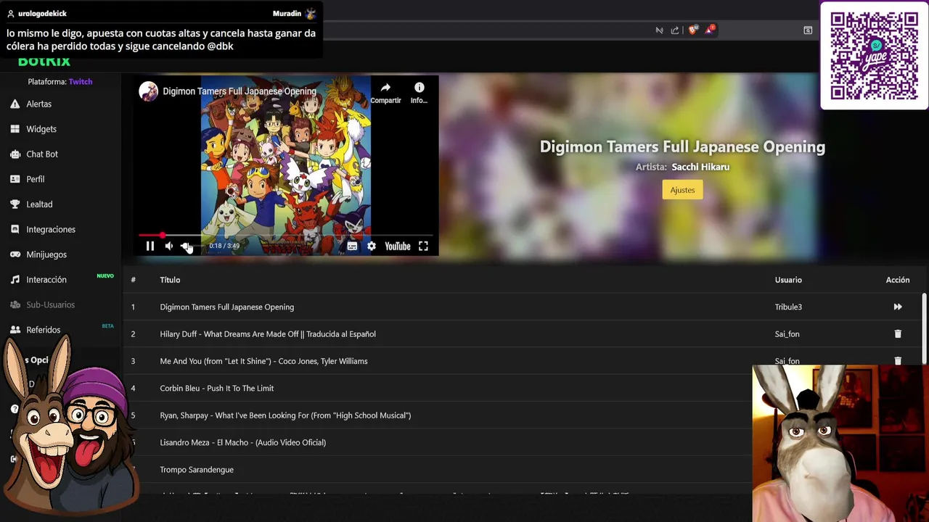The image size is (929, 522).
Task: Open the Brave Rewards triangle icon
Action: tap(711, 30)
